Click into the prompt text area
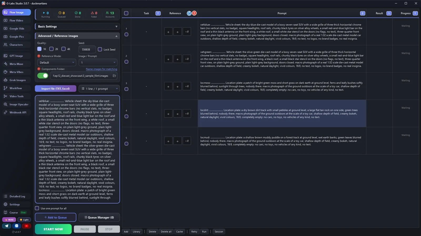421x236 pixels. [77, 149]
